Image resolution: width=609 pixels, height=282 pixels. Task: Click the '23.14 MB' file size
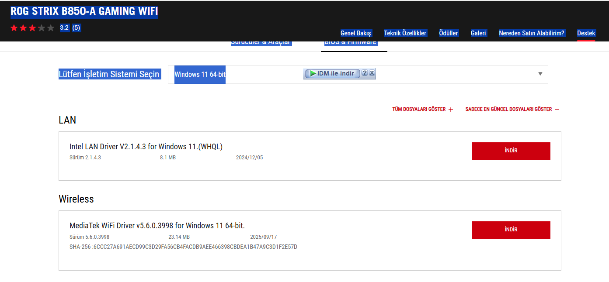[179, 237]
